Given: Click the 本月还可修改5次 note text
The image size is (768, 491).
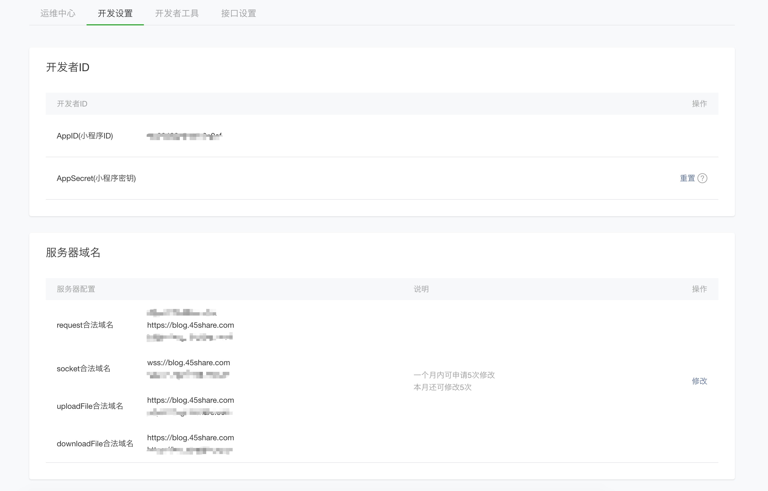Looking at the screenshot, I should 442,387.
